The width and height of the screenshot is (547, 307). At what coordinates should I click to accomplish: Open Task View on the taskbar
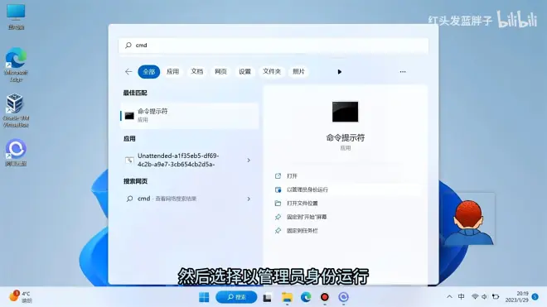pyautogui.click(x=267, y=297)
